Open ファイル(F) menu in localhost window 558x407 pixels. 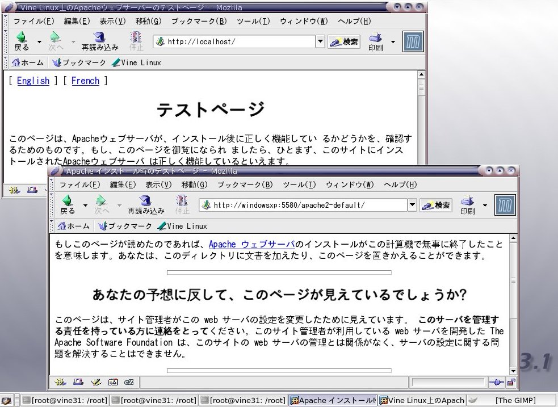point(34,22)
